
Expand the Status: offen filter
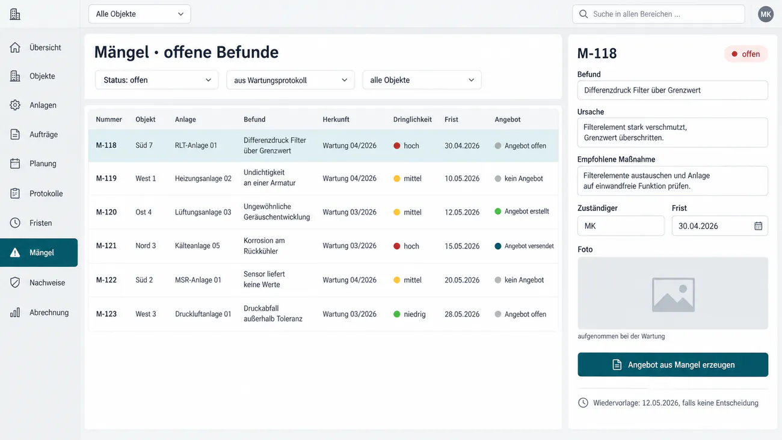coord(156,80)
